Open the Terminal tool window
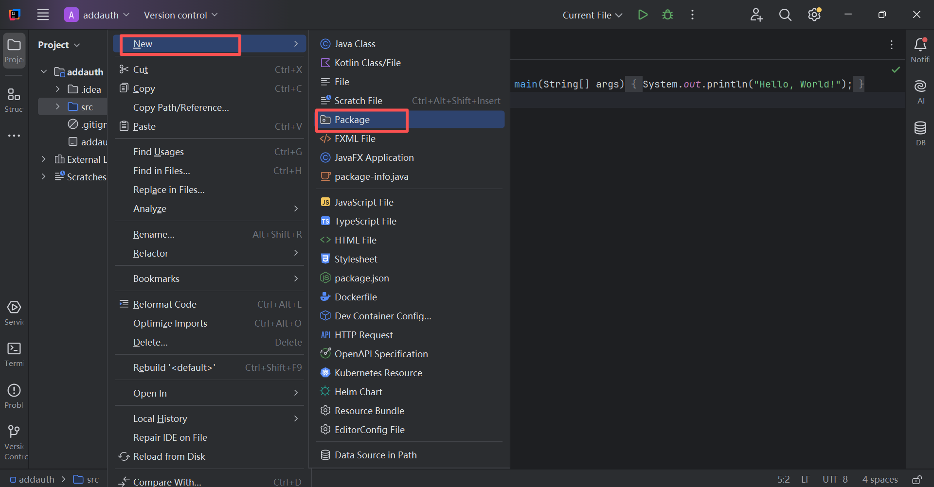934x487 pixels. 14,354
